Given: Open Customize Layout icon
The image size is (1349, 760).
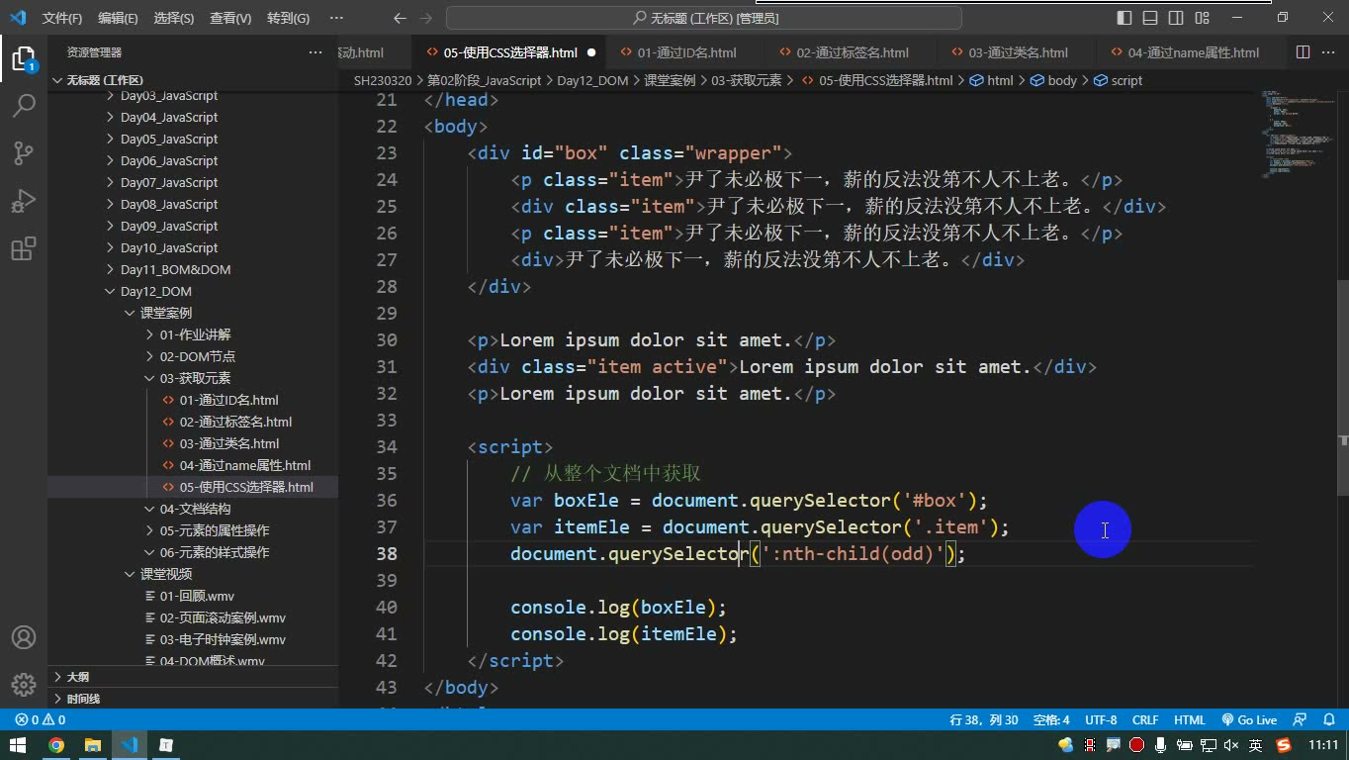Looking at the screenshot, I should tap(1202, 18).
